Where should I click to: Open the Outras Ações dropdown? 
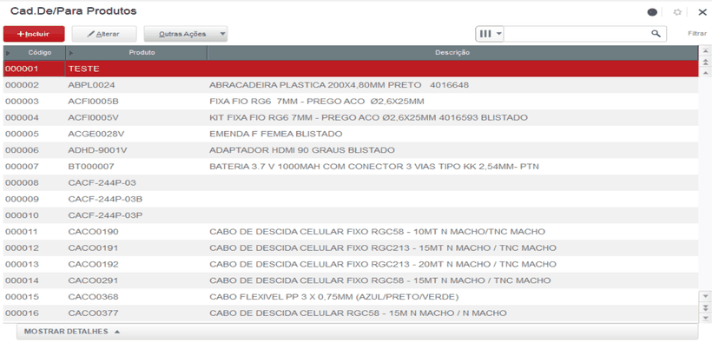tap(186, 34)
